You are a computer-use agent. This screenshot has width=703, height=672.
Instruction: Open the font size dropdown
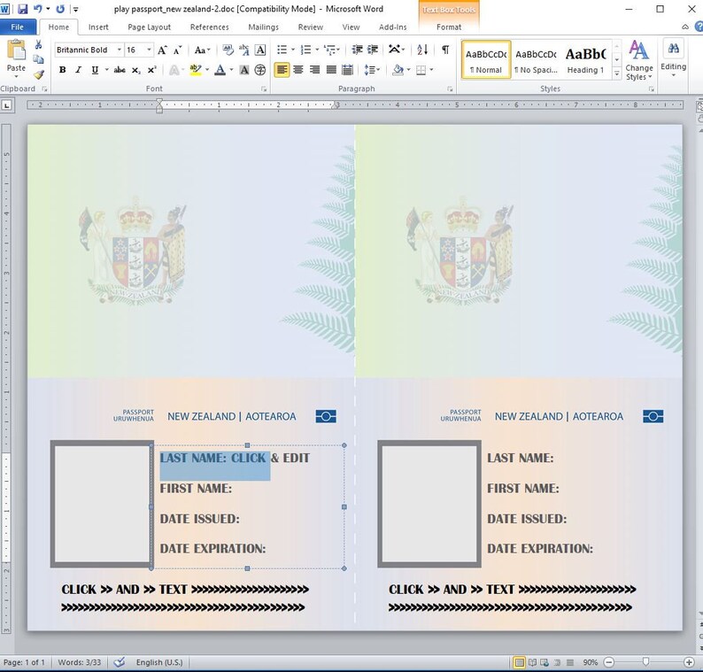coord(149,50)
